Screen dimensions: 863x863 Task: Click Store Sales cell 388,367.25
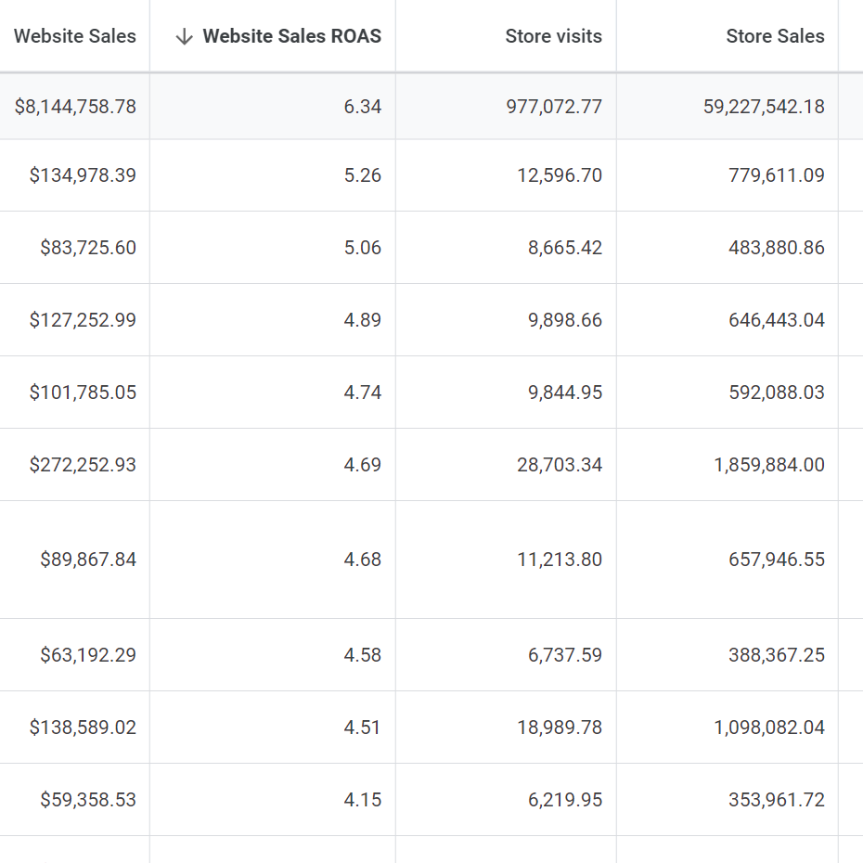point(777,654)
